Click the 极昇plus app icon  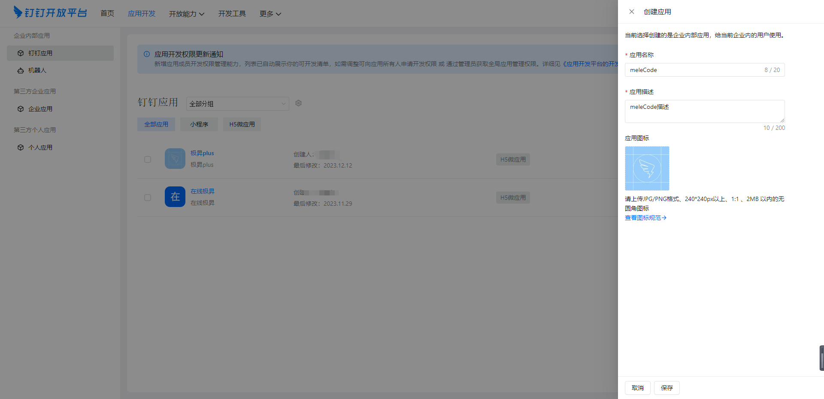pos(175,159)
